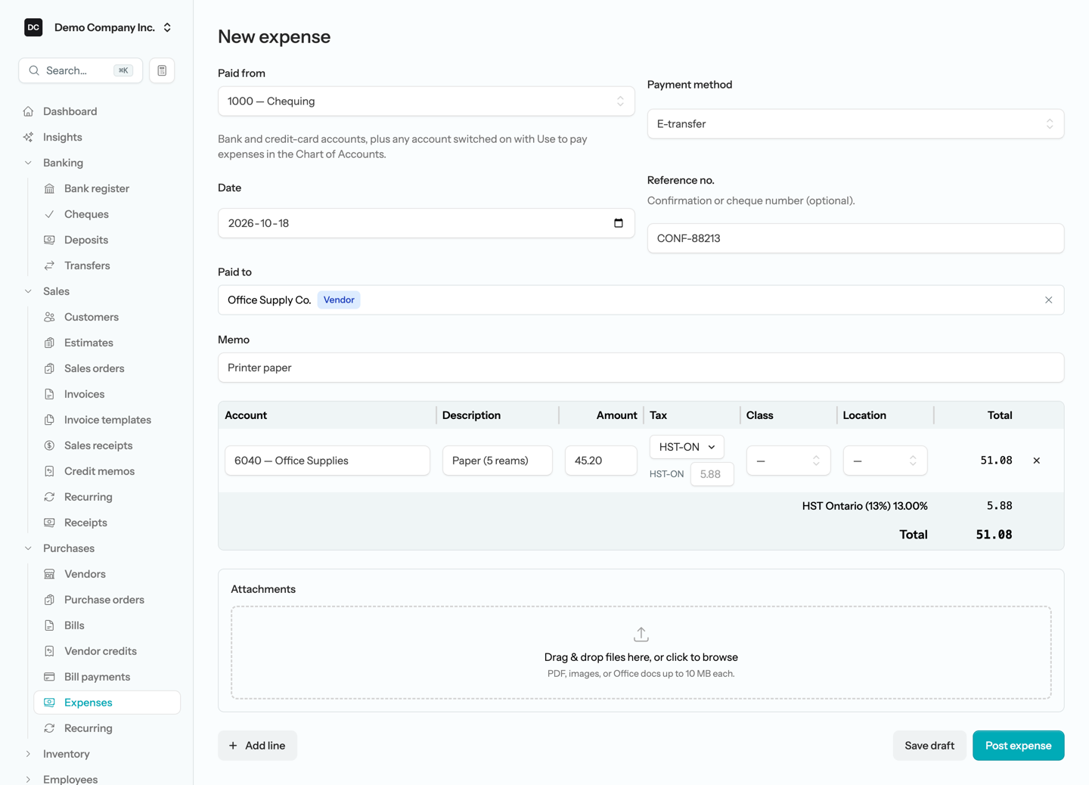This screenshot has height=785, width=1089.
Task: Open the Location dropdown on the line
Action: point(885,461)
